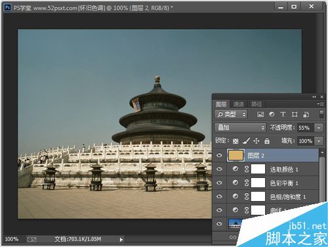This screenshot has width=328, height=247.
Task: Open status bar info arrow menu
Action: click(121, 240)
